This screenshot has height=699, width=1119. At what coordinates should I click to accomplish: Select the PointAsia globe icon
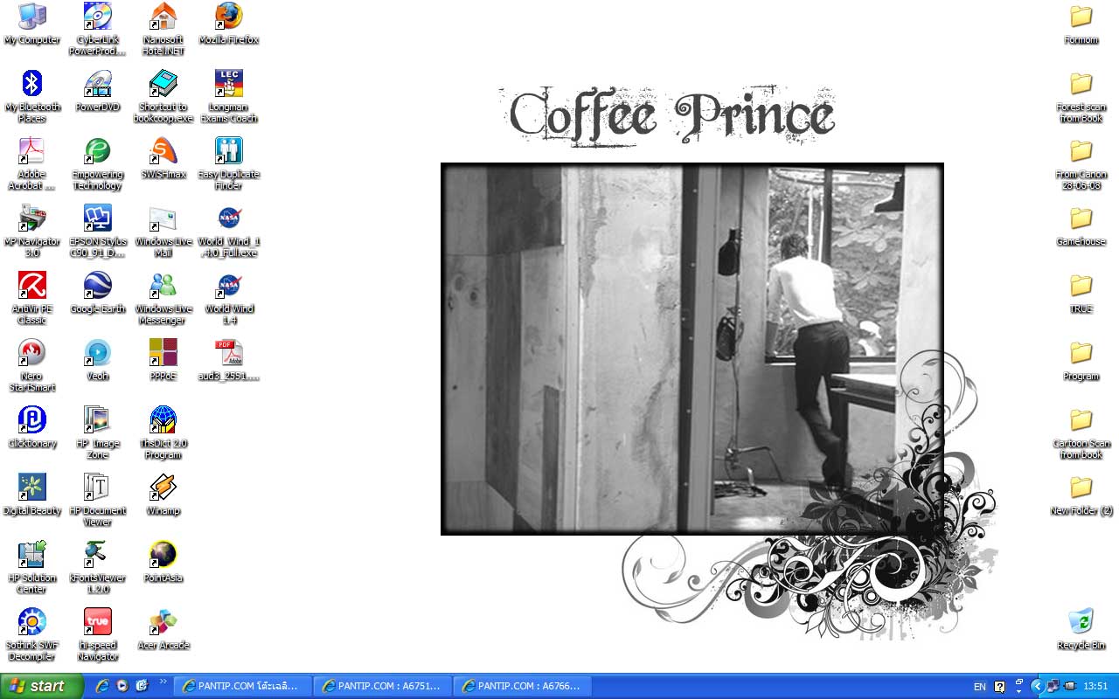163,562
